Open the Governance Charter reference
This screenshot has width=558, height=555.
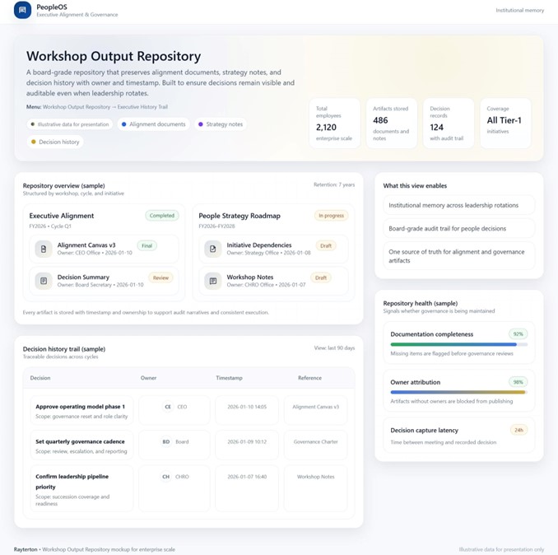(315, 442)
